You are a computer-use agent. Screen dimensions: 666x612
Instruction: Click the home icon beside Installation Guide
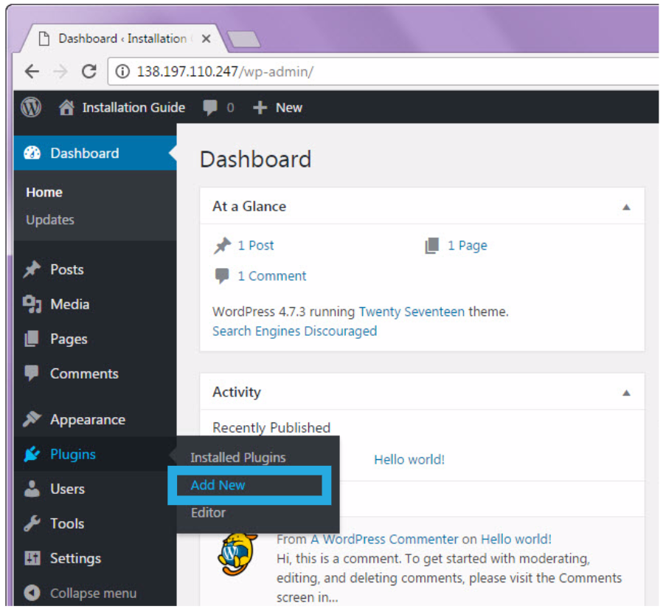pyautogui.click(x=66, y=108)
